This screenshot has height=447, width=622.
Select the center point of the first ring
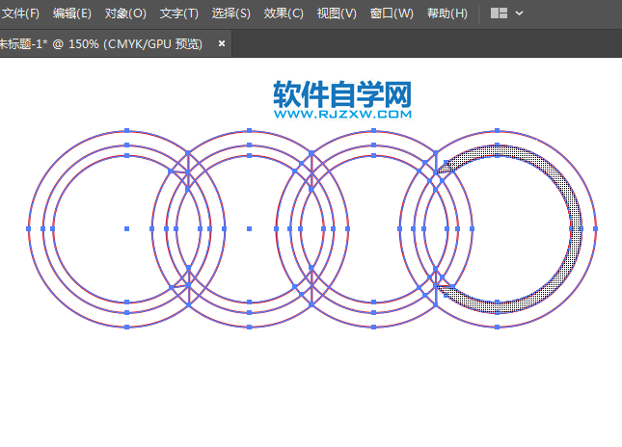coord(127,228)
